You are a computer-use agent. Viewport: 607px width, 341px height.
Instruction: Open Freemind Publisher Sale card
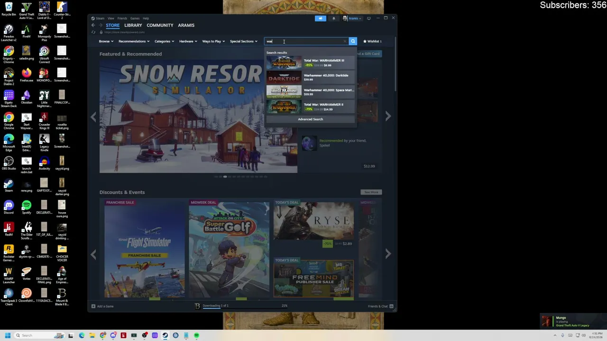[x=313, y=278]
